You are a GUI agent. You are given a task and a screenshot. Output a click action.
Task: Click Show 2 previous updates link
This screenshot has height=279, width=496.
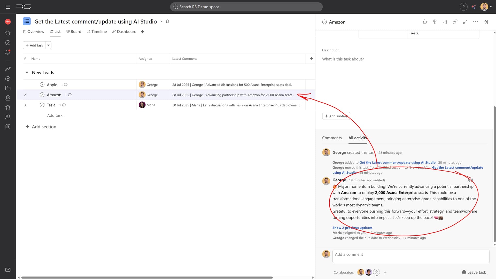(352, 228)
